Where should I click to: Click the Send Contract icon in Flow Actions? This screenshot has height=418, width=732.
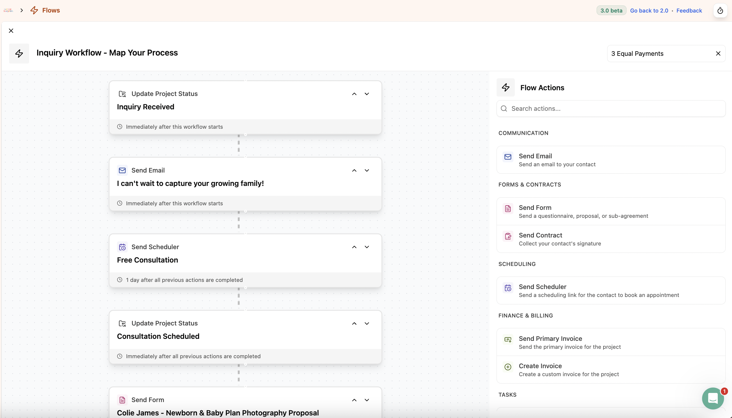508,236
